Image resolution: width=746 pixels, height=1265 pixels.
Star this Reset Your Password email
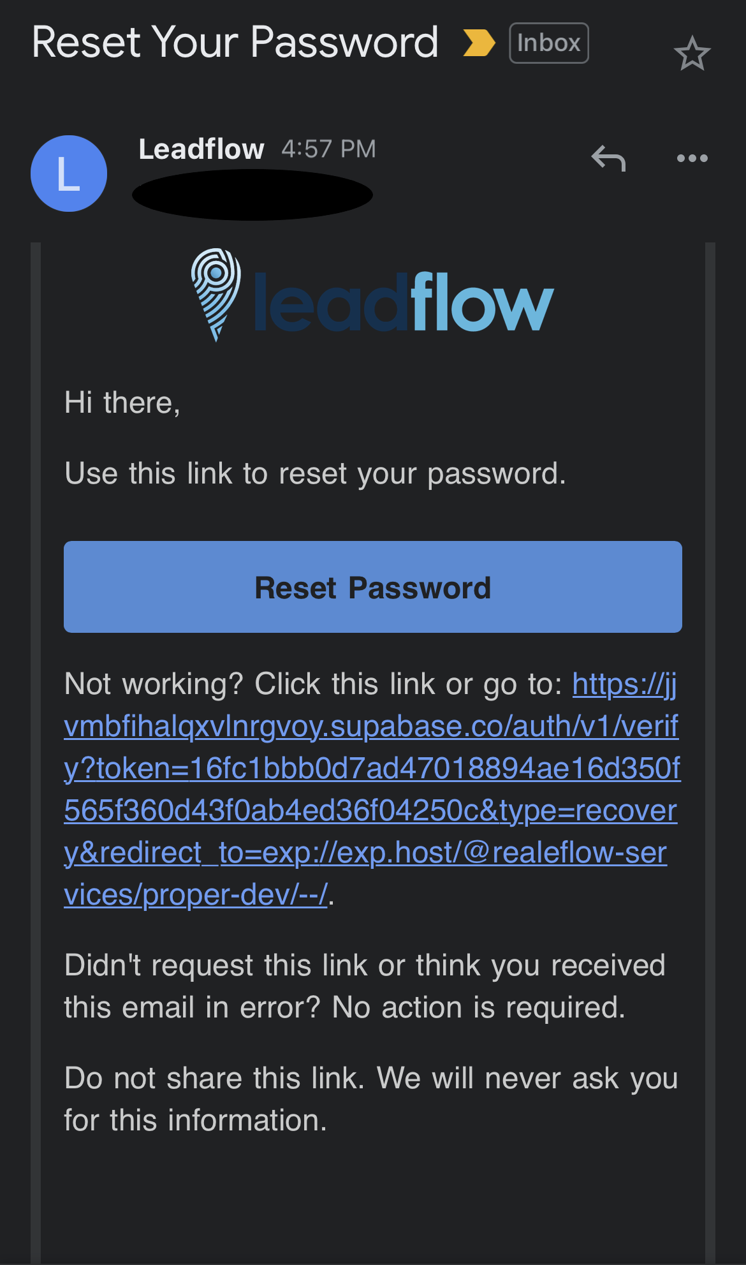tap(692, 54)
